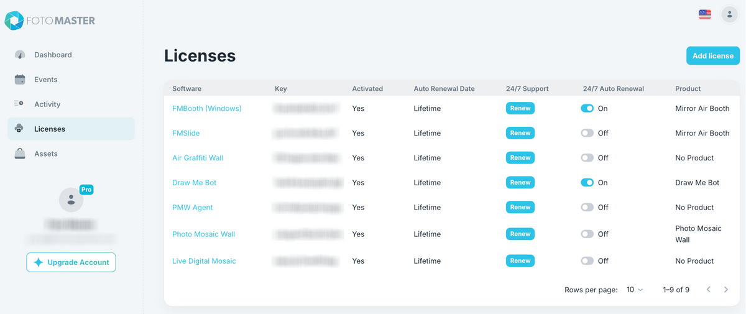
Task: Click the sidebar profile avatar
Action: tap(71, 200)
